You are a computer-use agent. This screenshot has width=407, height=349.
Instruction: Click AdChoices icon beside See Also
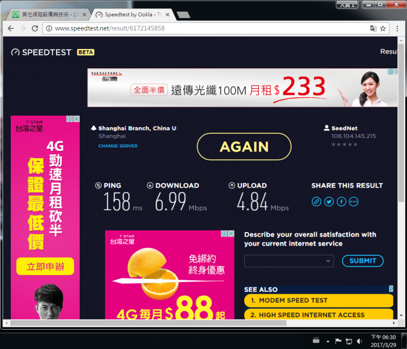391,289
